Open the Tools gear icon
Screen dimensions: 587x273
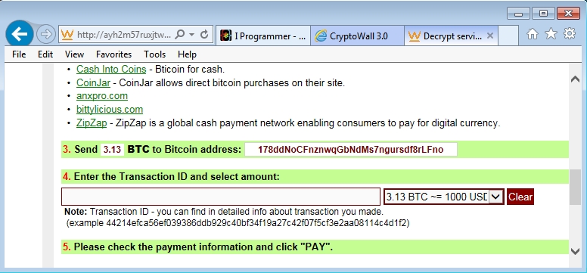coord(570,34)
